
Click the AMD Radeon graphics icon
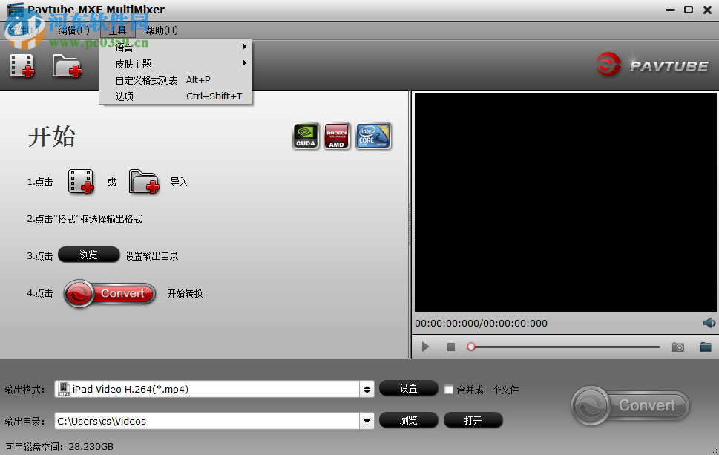pyautogui.click(x=337, y=136)
